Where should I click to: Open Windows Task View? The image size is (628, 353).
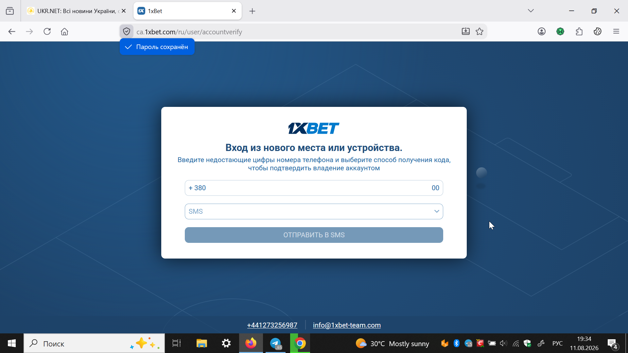[177, 343]
